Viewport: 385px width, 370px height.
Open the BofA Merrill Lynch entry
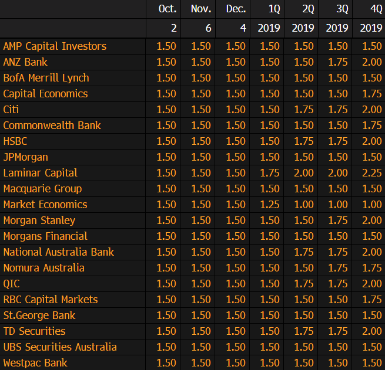[x=46, y=78]
